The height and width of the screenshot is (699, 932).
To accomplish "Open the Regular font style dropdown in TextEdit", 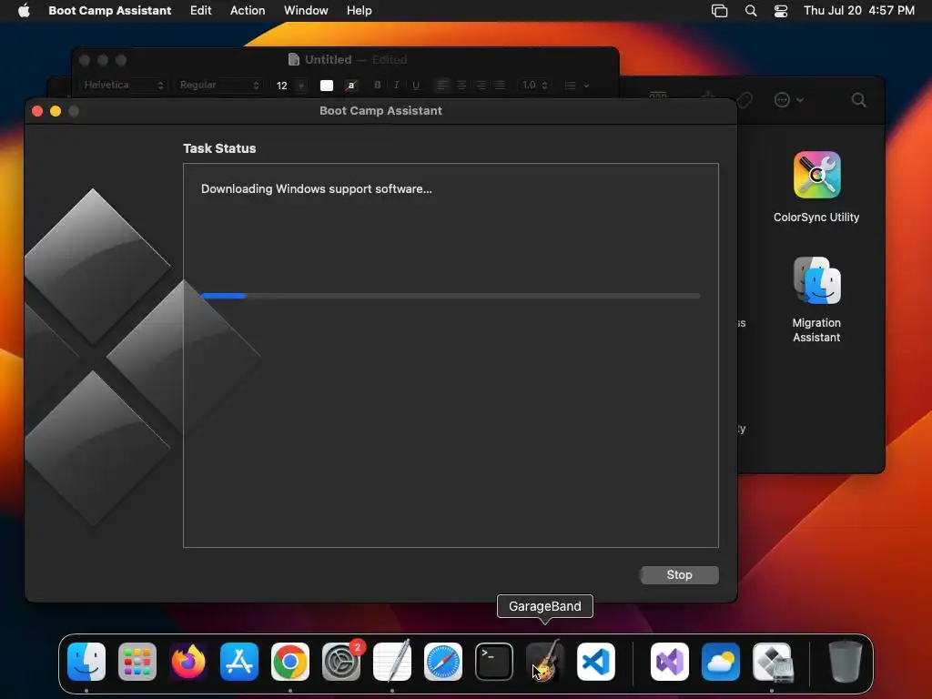I will click(219, 85).
